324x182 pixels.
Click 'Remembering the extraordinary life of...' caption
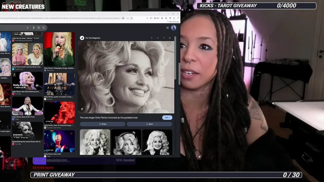coord(27,142)
